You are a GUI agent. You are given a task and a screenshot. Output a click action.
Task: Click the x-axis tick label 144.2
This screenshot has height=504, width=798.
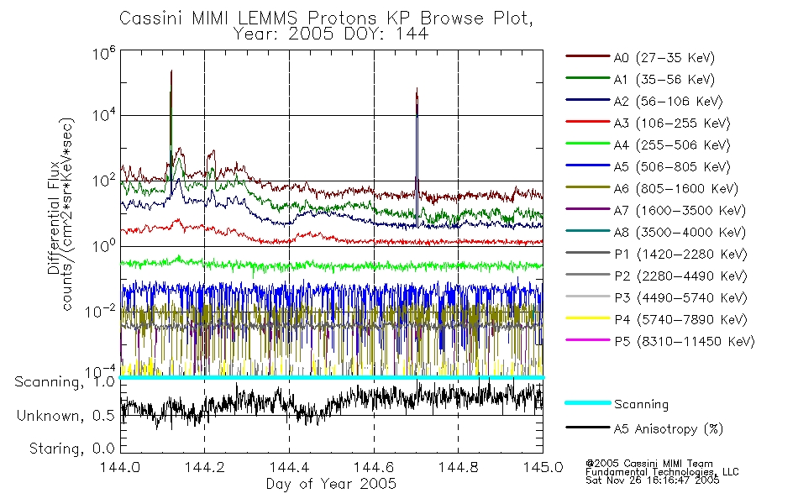(205, 467)
